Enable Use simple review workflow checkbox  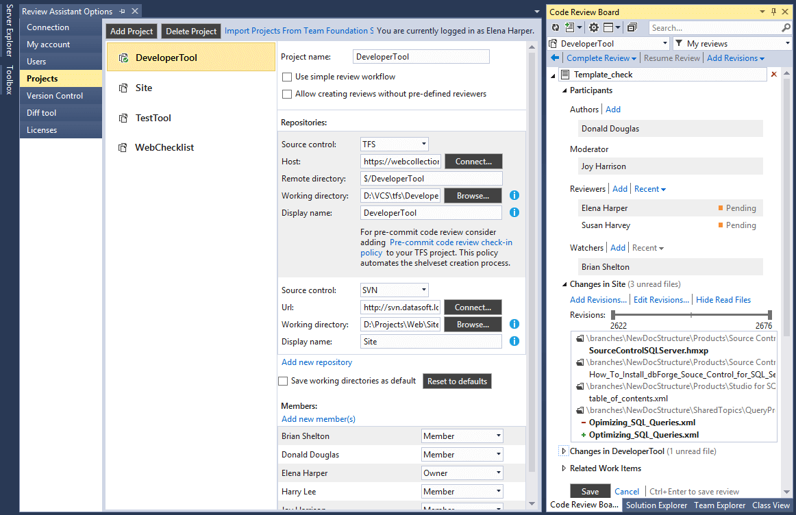pos(288,77)
